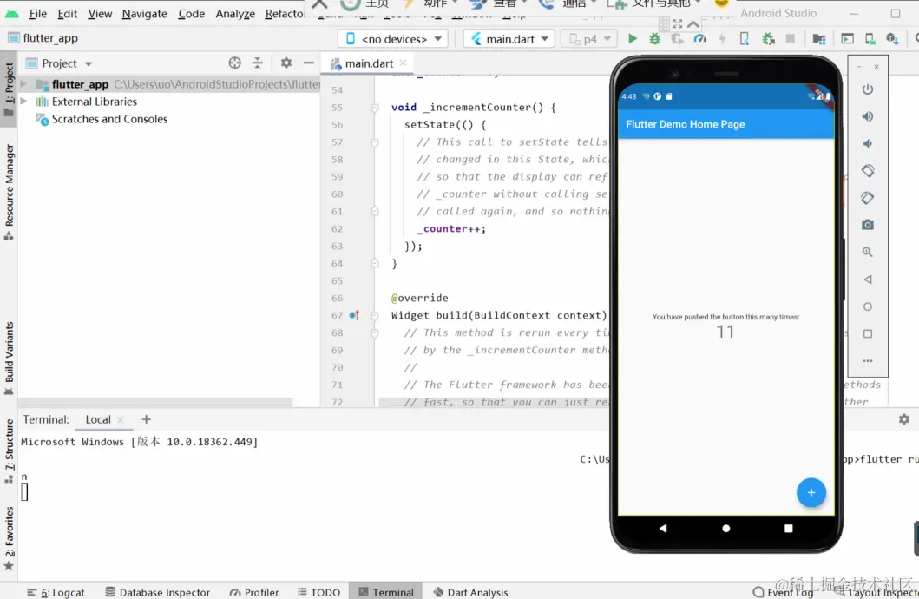Click the locate-target icon in Project panel
The height and width of the screenshot is (599, 919).
[234, 63]
